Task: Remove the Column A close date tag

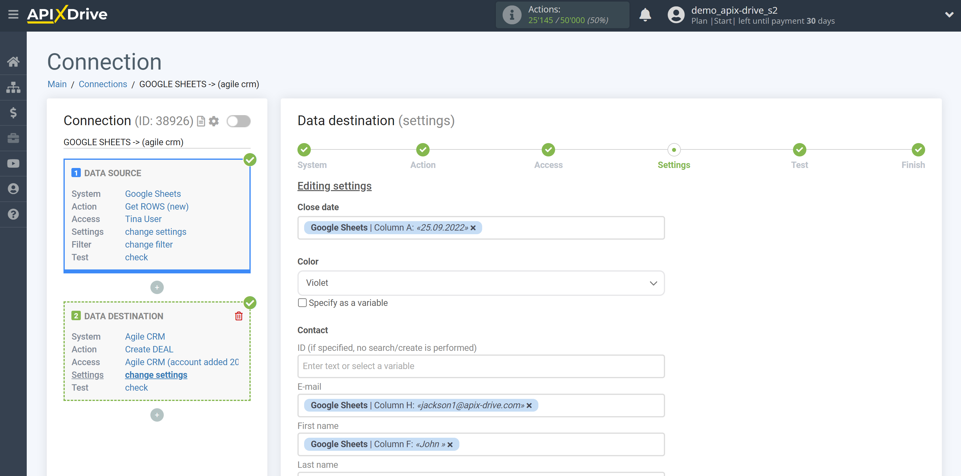Action: (473, 228)
